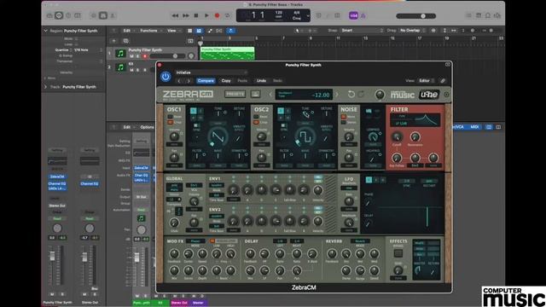Go to next plugin preset arrow
This screenshot has height=307, width=546.
189,81
